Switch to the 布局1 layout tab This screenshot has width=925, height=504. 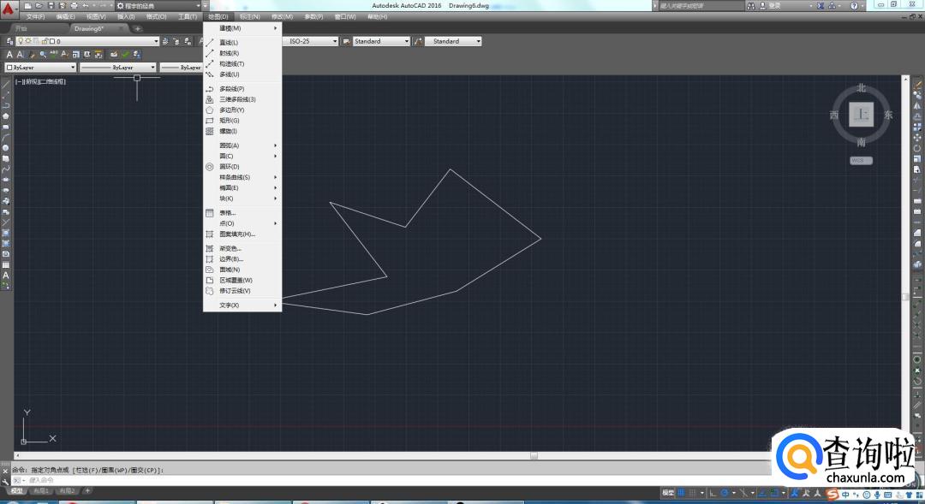tap(41, 490)
